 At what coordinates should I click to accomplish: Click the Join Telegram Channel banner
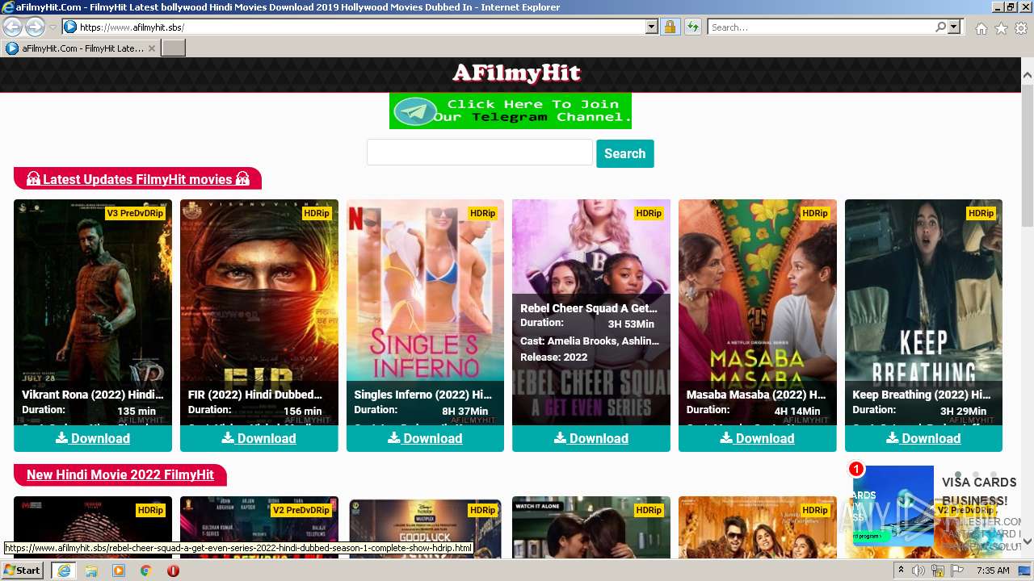[511, 111]
